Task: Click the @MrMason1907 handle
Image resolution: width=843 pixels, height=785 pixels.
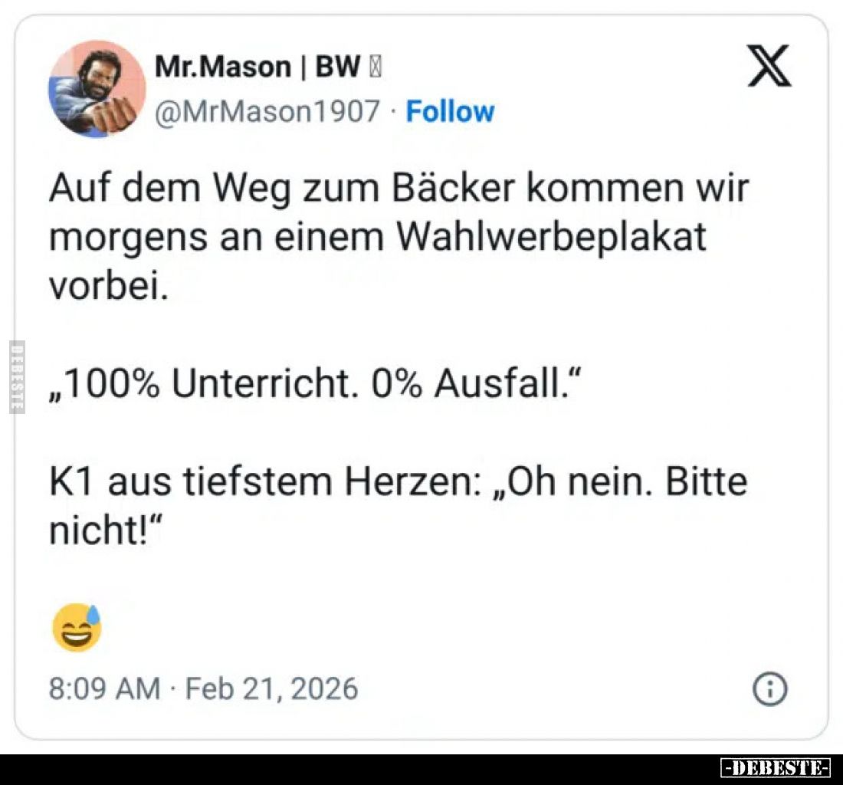Action: pyautogui.click(x=267, y=112)
